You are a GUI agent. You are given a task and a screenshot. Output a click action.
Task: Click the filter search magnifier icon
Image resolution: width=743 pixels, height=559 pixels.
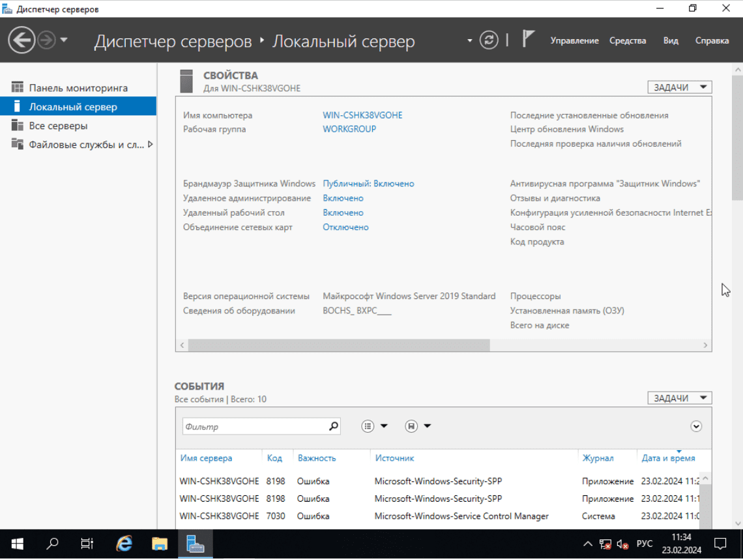(334, 426)
